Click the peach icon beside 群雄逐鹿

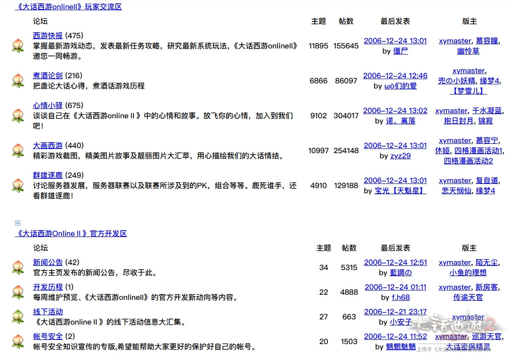point(18,185)
